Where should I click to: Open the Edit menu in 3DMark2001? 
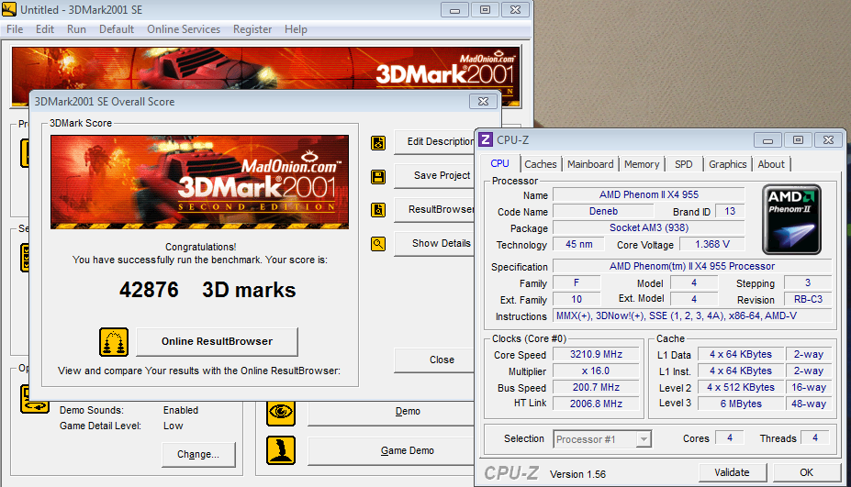[x=44, y=29]
